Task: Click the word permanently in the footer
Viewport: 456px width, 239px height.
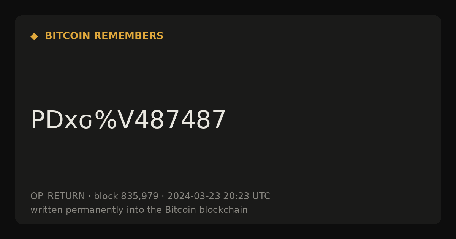Action: pyautogui.click(x=95, y=210)
